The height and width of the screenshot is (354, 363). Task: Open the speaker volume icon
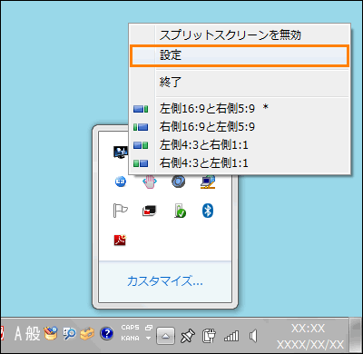click(253, 336)
